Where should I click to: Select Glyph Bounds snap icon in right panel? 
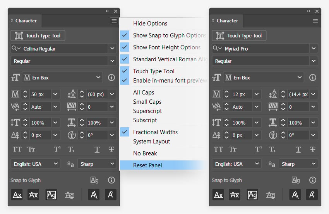(x=252, y=195)
